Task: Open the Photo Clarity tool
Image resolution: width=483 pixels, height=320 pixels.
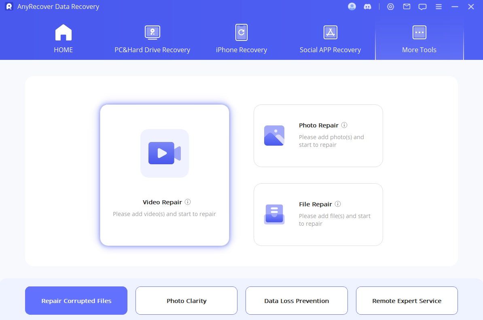Action: click(x=186, y=301)
